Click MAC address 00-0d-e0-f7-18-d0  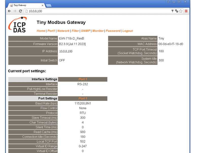[171, 44]
